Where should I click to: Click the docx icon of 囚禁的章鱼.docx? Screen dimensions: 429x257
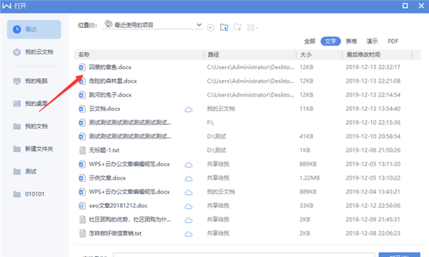(82, 67)
